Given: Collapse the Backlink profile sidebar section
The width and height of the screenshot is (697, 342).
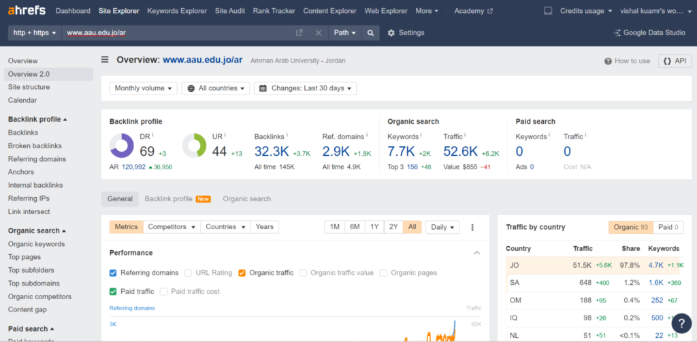Looking at the screenshot, I should [38, 120].
